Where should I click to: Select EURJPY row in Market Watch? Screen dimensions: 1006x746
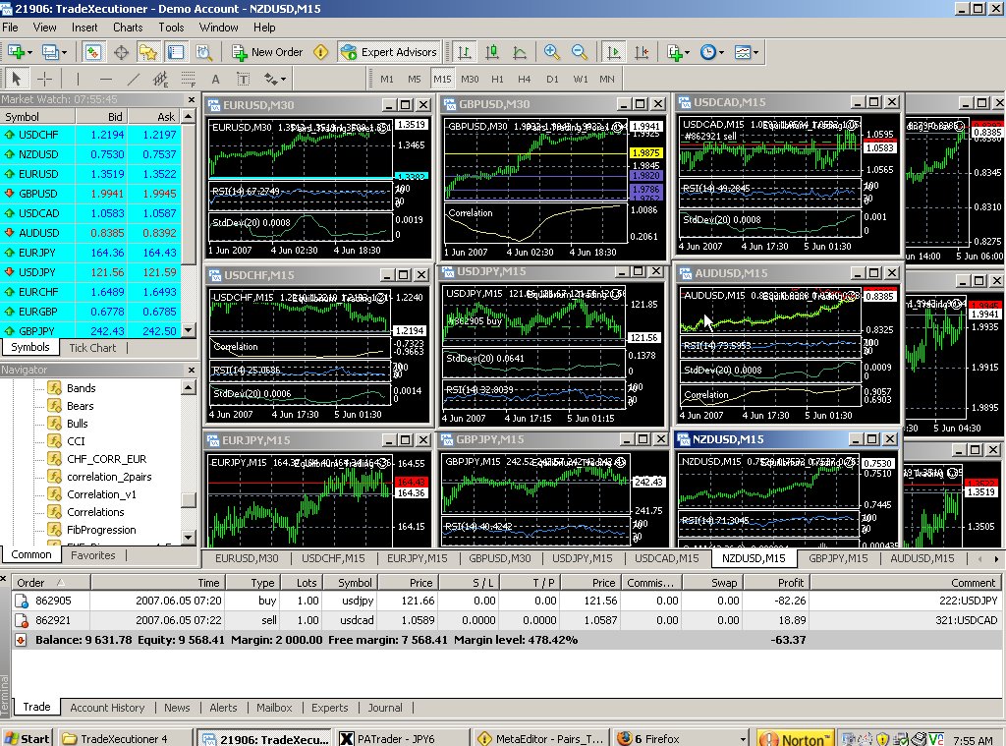pos(90,253)
